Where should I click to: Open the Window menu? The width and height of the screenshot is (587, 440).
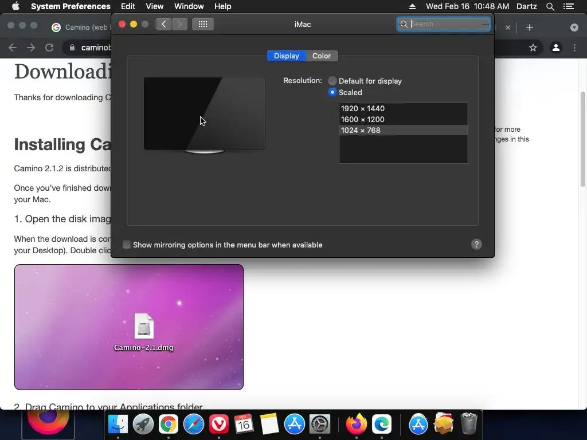point(189,6)
